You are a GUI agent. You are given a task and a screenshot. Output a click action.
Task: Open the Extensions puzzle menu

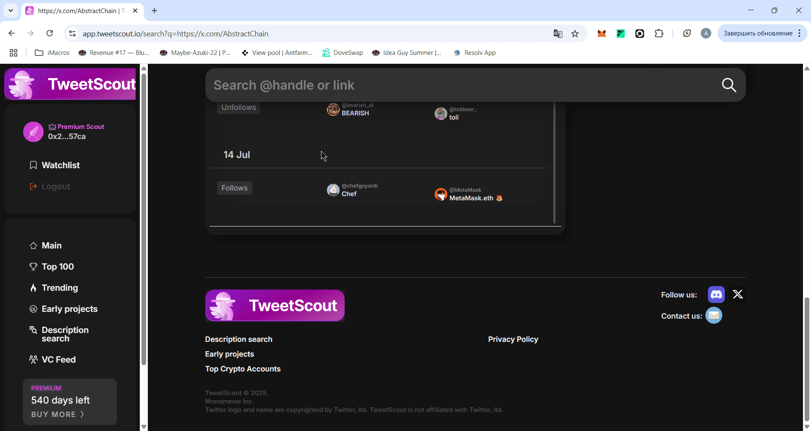tap(659, 33)
